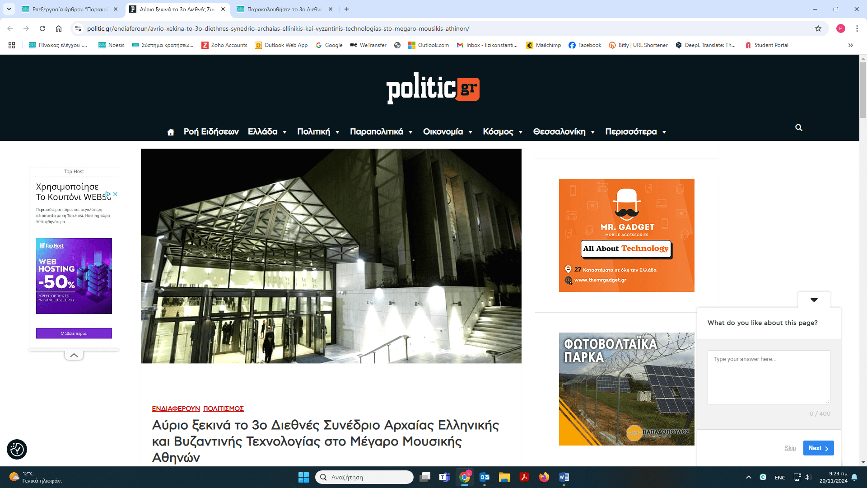Viewport: 867px width, 488px height.
Task: Open the site search magnifier icon
Action: pyautogui.click(x=798, y=128)
